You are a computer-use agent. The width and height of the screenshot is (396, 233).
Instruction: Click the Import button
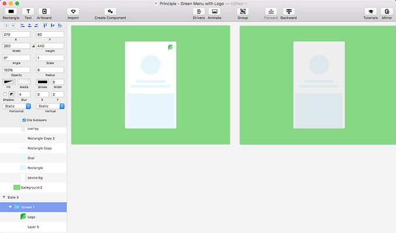73,12
